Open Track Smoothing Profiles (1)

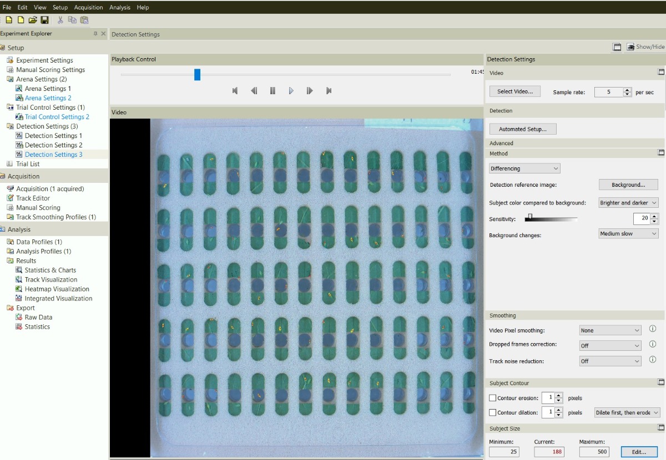pos(56,217)
